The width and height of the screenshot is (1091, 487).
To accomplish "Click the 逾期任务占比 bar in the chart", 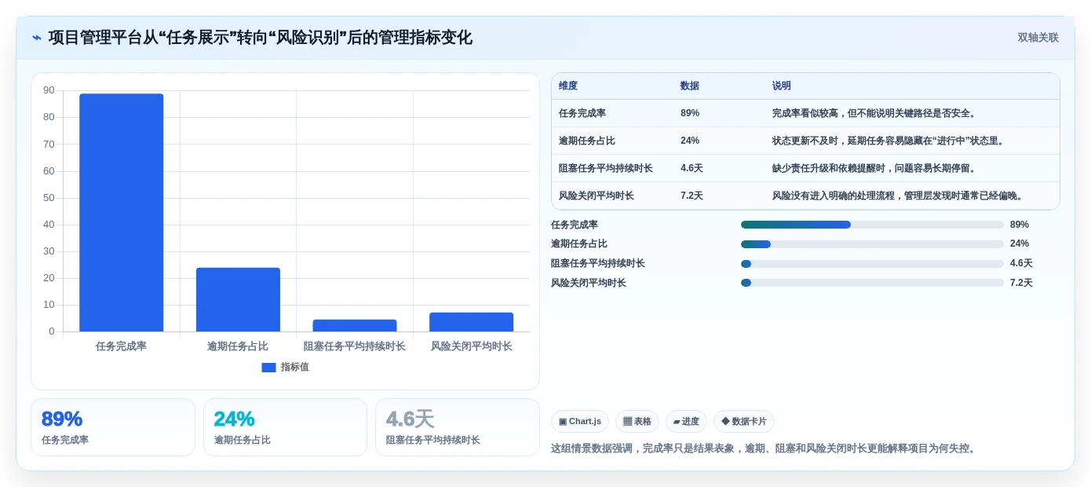I will pos(238,299).
